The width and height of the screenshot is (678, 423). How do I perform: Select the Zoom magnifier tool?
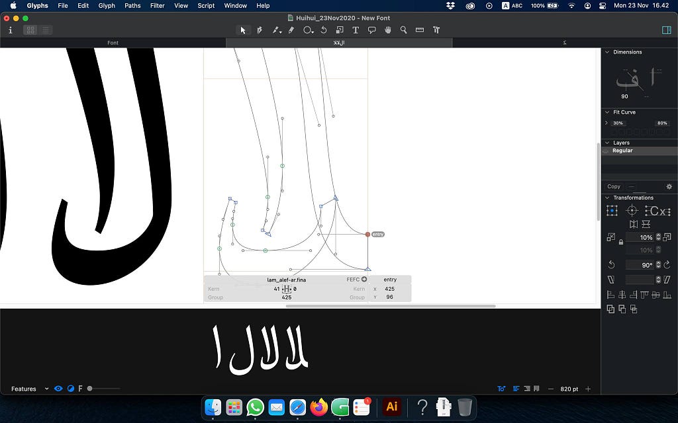pyautogui.click(x=403, y=30)
